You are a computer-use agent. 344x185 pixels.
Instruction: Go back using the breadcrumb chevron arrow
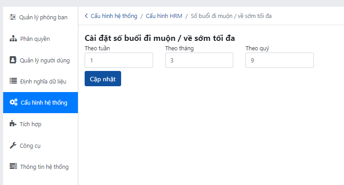pyautogui.click(x=86, y=16)
